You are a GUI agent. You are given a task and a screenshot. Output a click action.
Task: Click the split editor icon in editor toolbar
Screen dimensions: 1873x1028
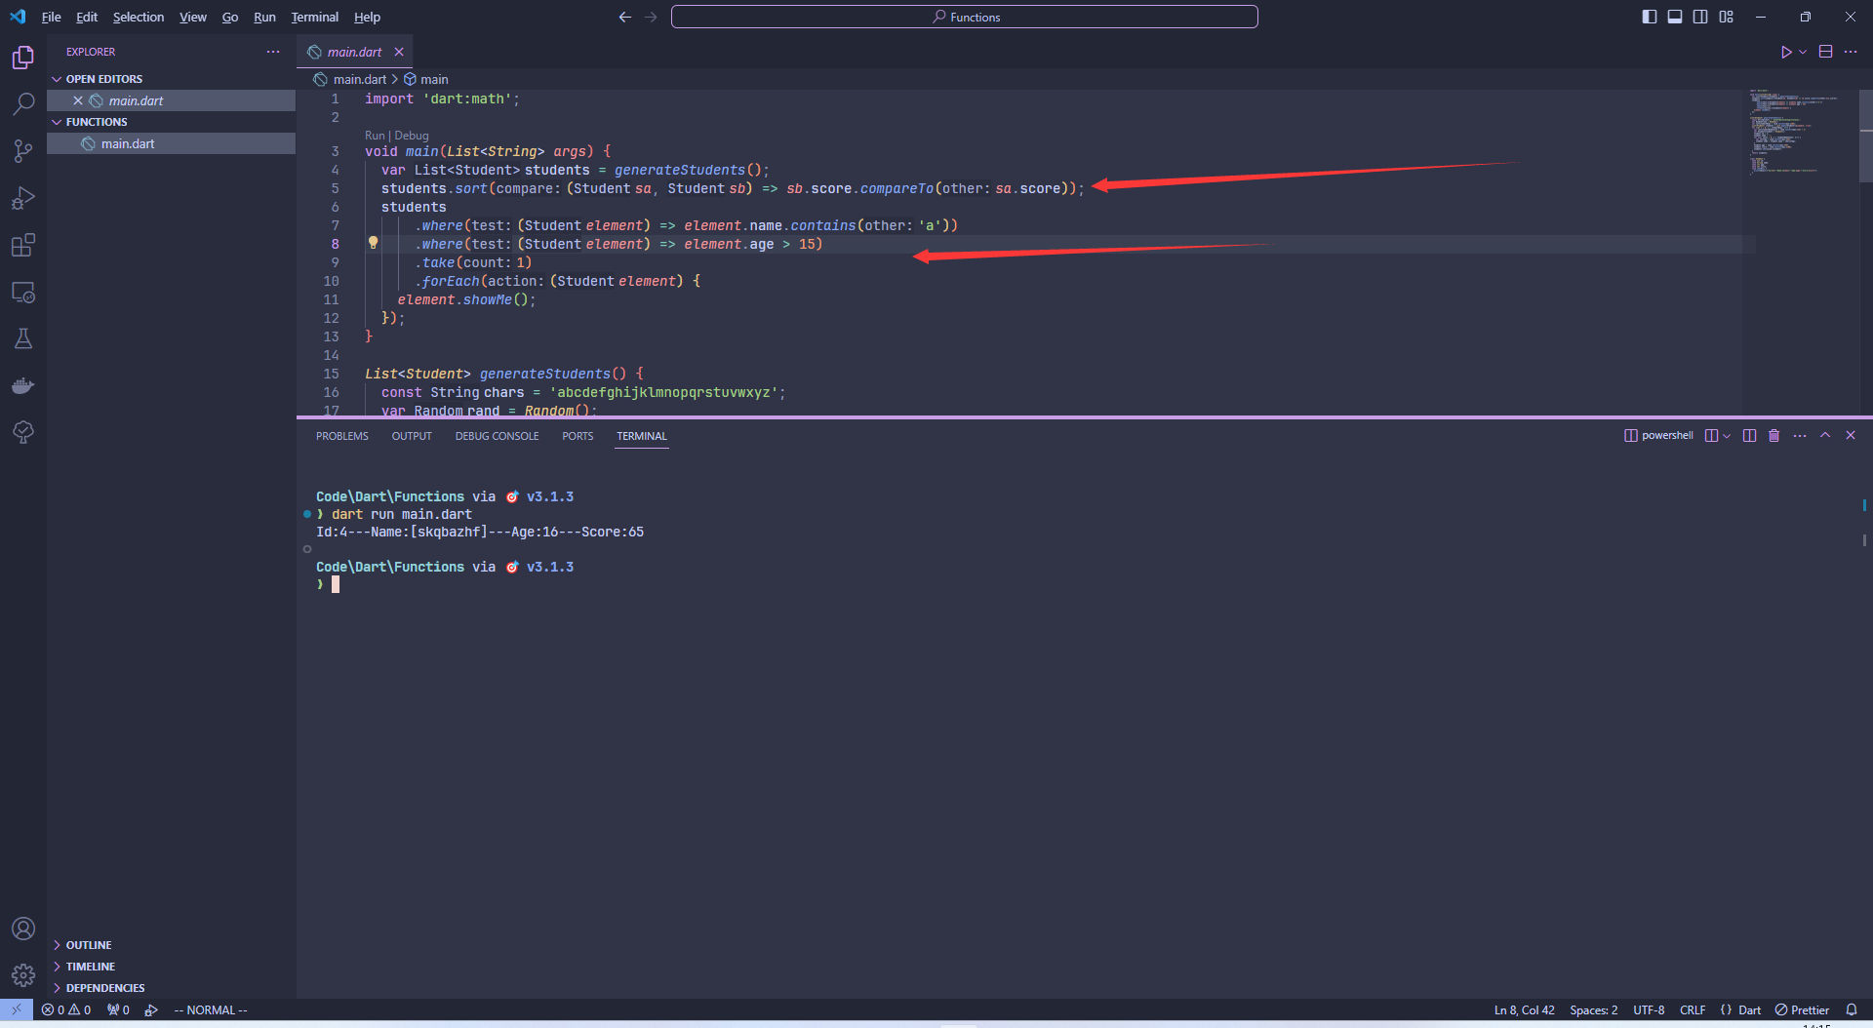[x=1826, y=52]
